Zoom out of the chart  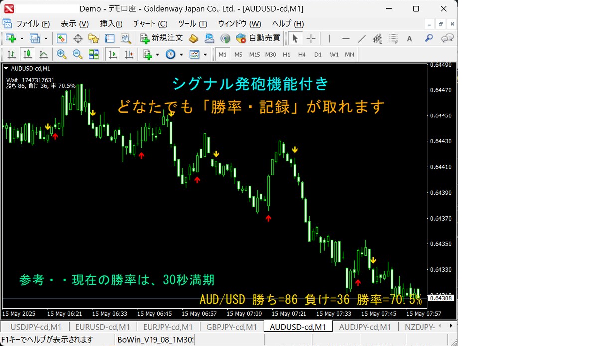pyautogui.click(x=78, y=54)
